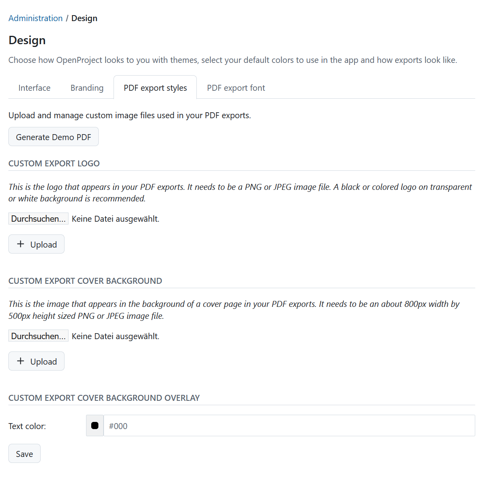Upload the custom export logo
Image resolution: width=482 pixels, height=486 pixels.
(x=36, y=244)
